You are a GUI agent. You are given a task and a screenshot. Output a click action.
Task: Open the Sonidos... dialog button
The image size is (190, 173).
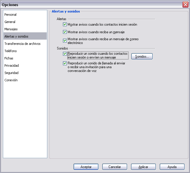point(142,57)
